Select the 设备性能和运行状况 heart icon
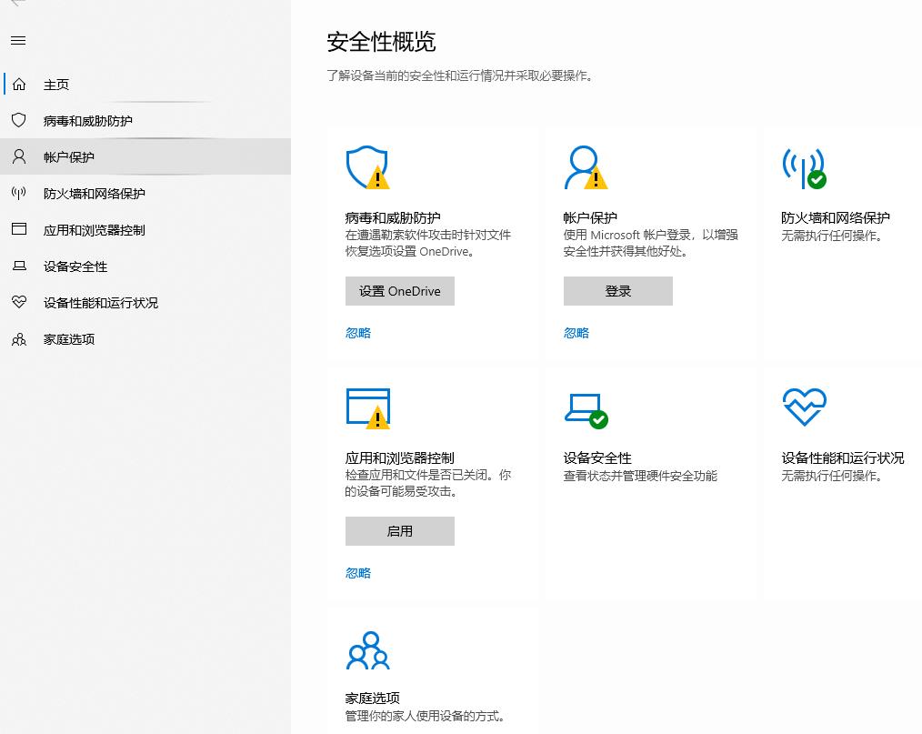Screen dimensions: 922x734 [804, 406]
